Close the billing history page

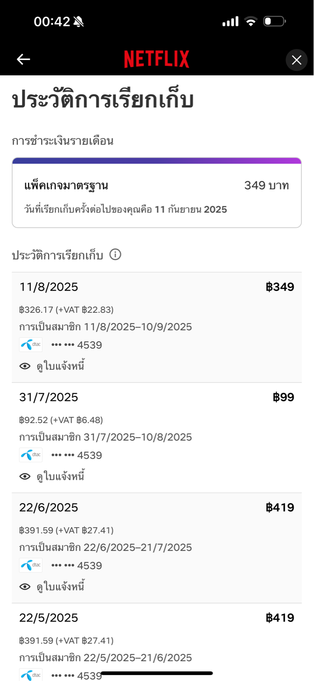(296, 60)
